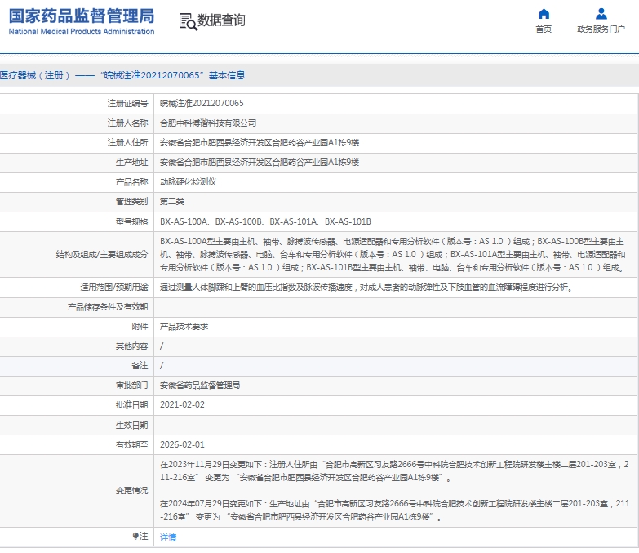Click the 国家药品监督管理局 logo title

(x=82, y=16)
